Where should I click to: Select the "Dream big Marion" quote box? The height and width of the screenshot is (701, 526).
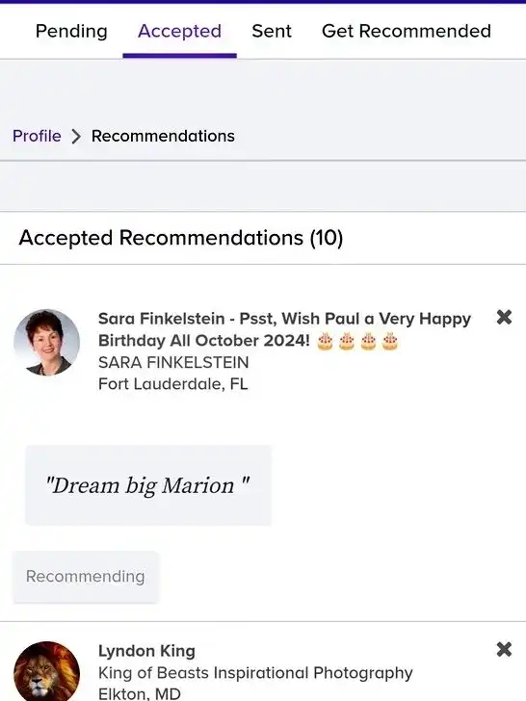click(x=148, y=485)
